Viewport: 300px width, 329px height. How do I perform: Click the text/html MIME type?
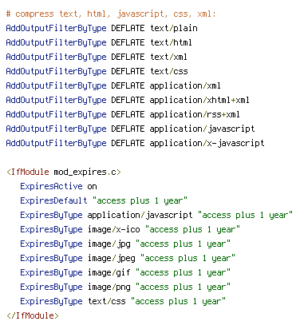[x=171, y=42]
